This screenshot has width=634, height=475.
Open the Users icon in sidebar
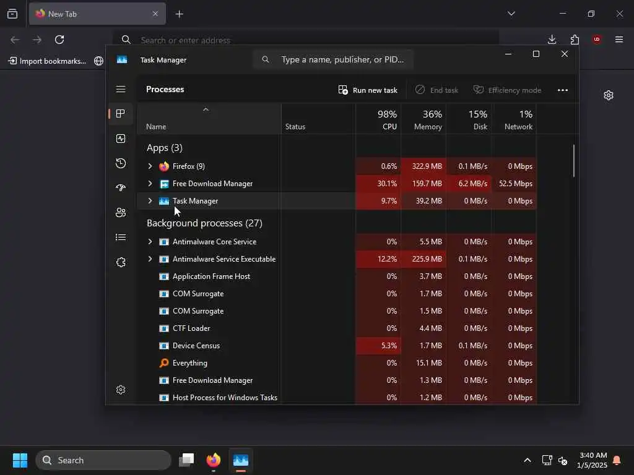(x=121, y=213)
